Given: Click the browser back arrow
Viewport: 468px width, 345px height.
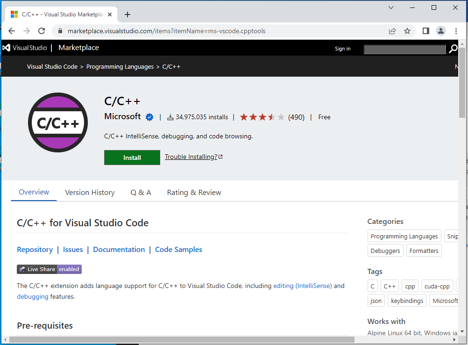Looking at the screenshot, I should pyautogui.click(x=12, y=31).
